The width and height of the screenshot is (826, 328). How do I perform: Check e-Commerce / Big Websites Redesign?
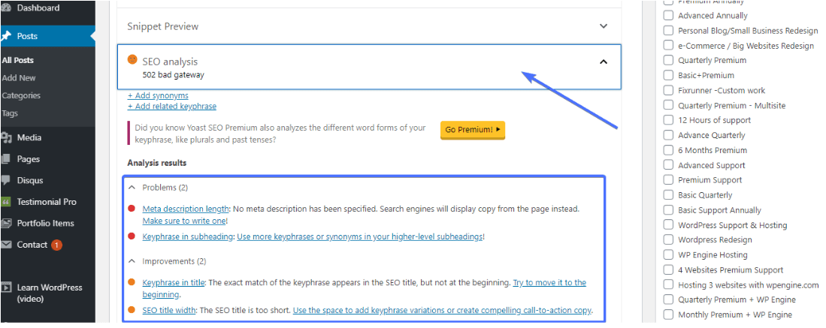click(668, 45)
